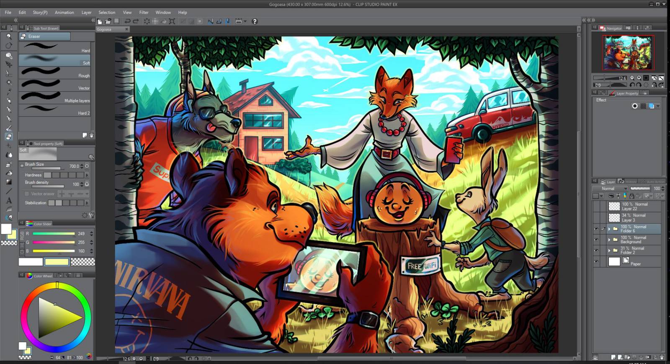Open the Layer menu
Image resolution: width=670 pixels, height=364 pixels.
86,12
